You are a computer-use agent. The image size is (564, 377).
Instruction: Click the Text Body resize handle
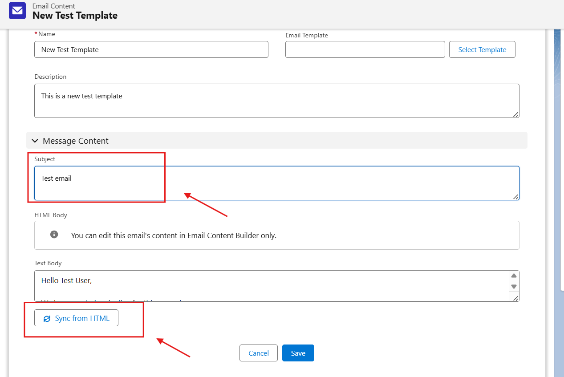pyautogui.click(x=515, y=298)
